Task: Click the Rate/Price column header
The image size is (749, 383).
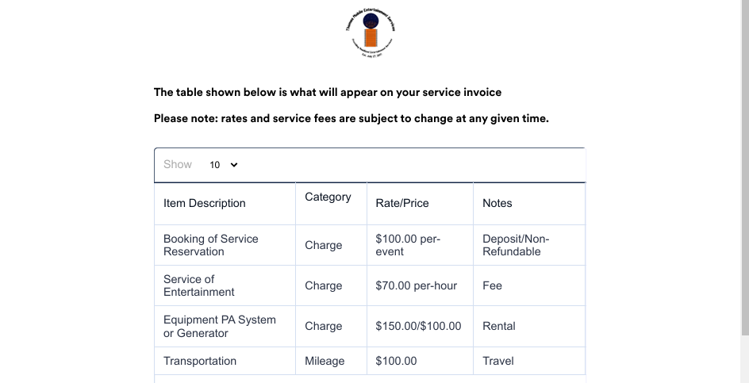Action: click(420, 204)
